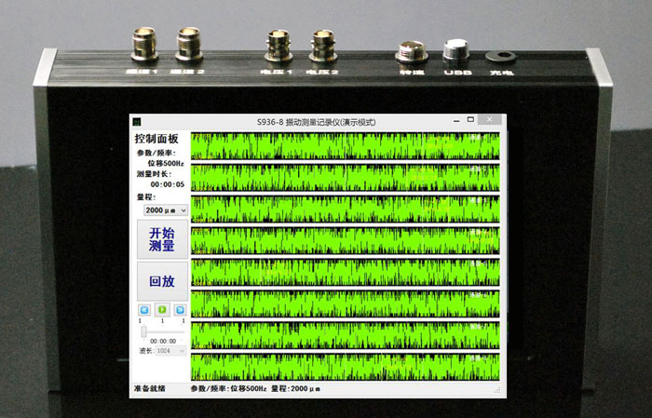Select the first channel waveform strip
Image resolution: width=652 pixels, height=418 pixels.
point(345,146)
